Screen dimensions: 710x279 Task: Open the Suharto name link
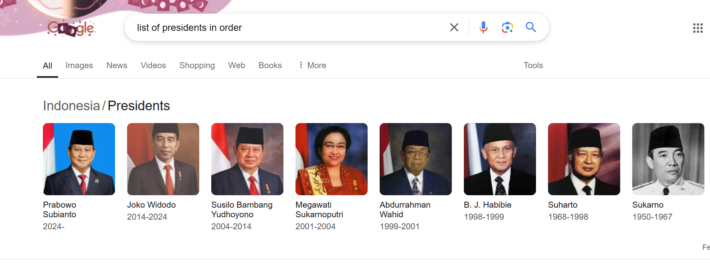coord(562,205)
